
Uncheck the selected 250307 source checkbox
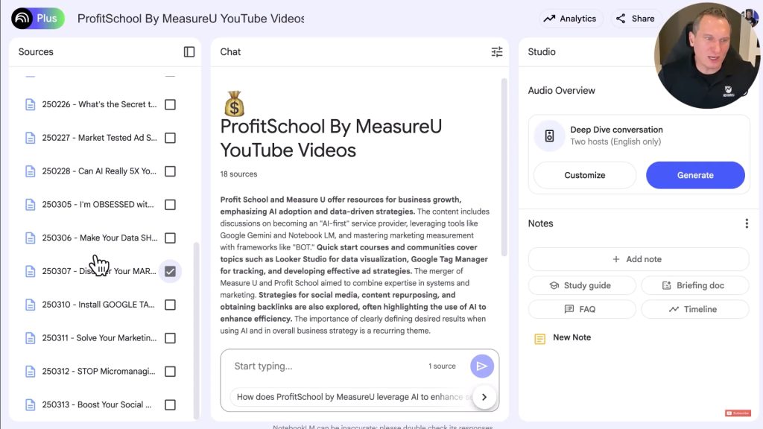[x=171, y=271]
